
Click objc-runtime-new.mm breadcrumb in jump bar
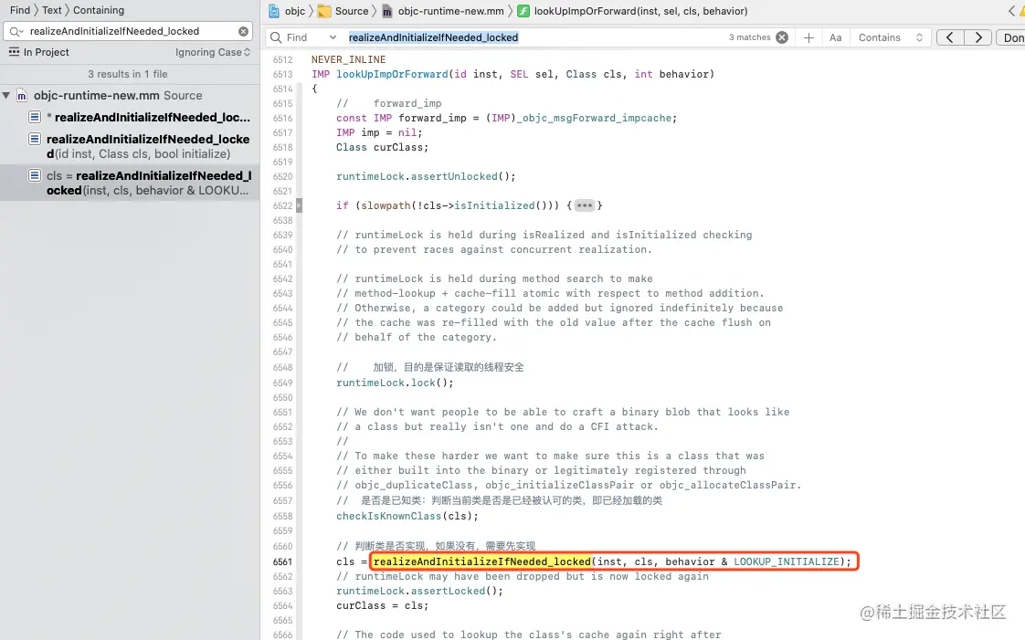point(443,11)
